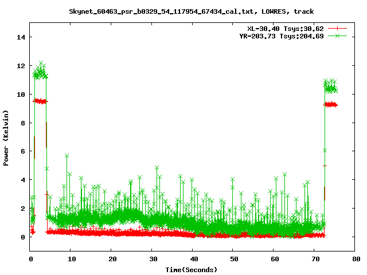Click the green calibration plateau at the end near 73 seconds

click(331, 87)
